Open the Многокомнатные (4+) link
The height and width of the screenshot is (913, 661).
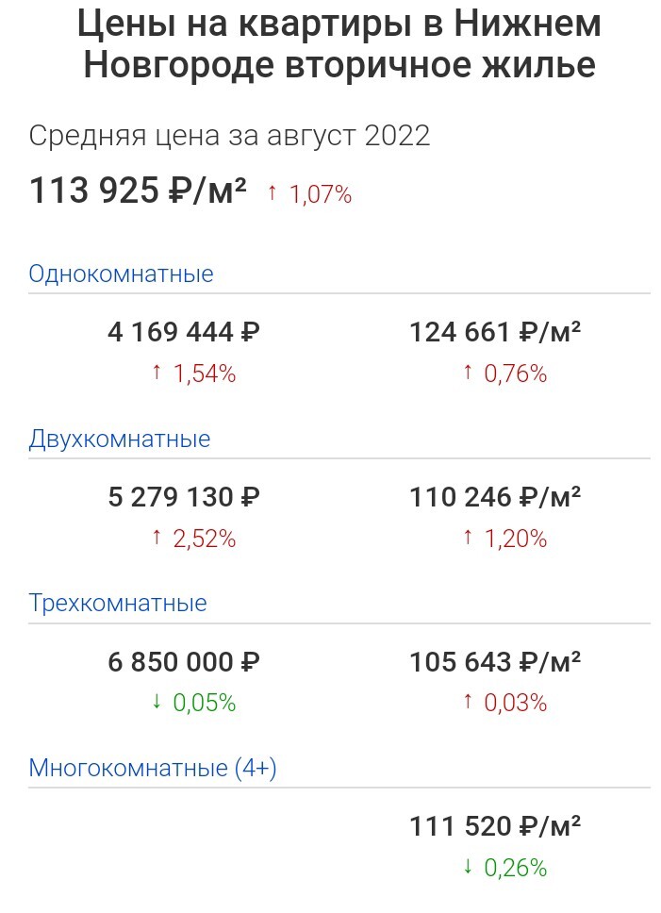point(153,768)
